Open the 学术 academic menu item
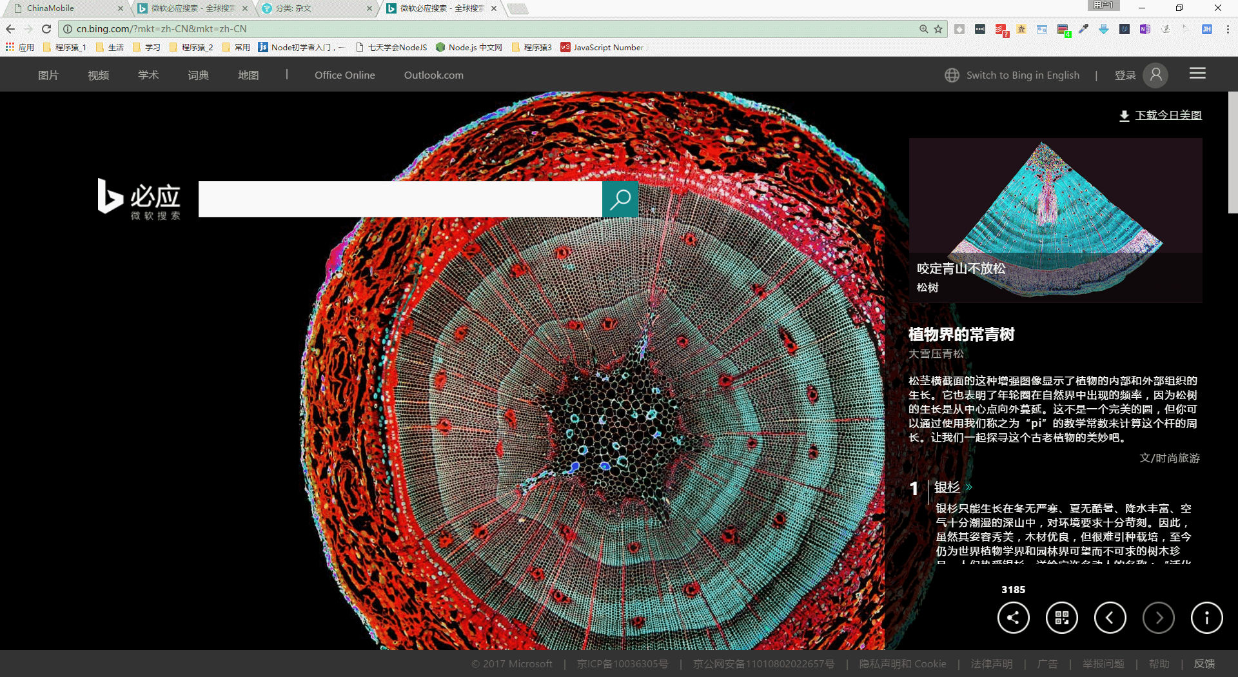1238x677 pixels. tap(148, 75)
